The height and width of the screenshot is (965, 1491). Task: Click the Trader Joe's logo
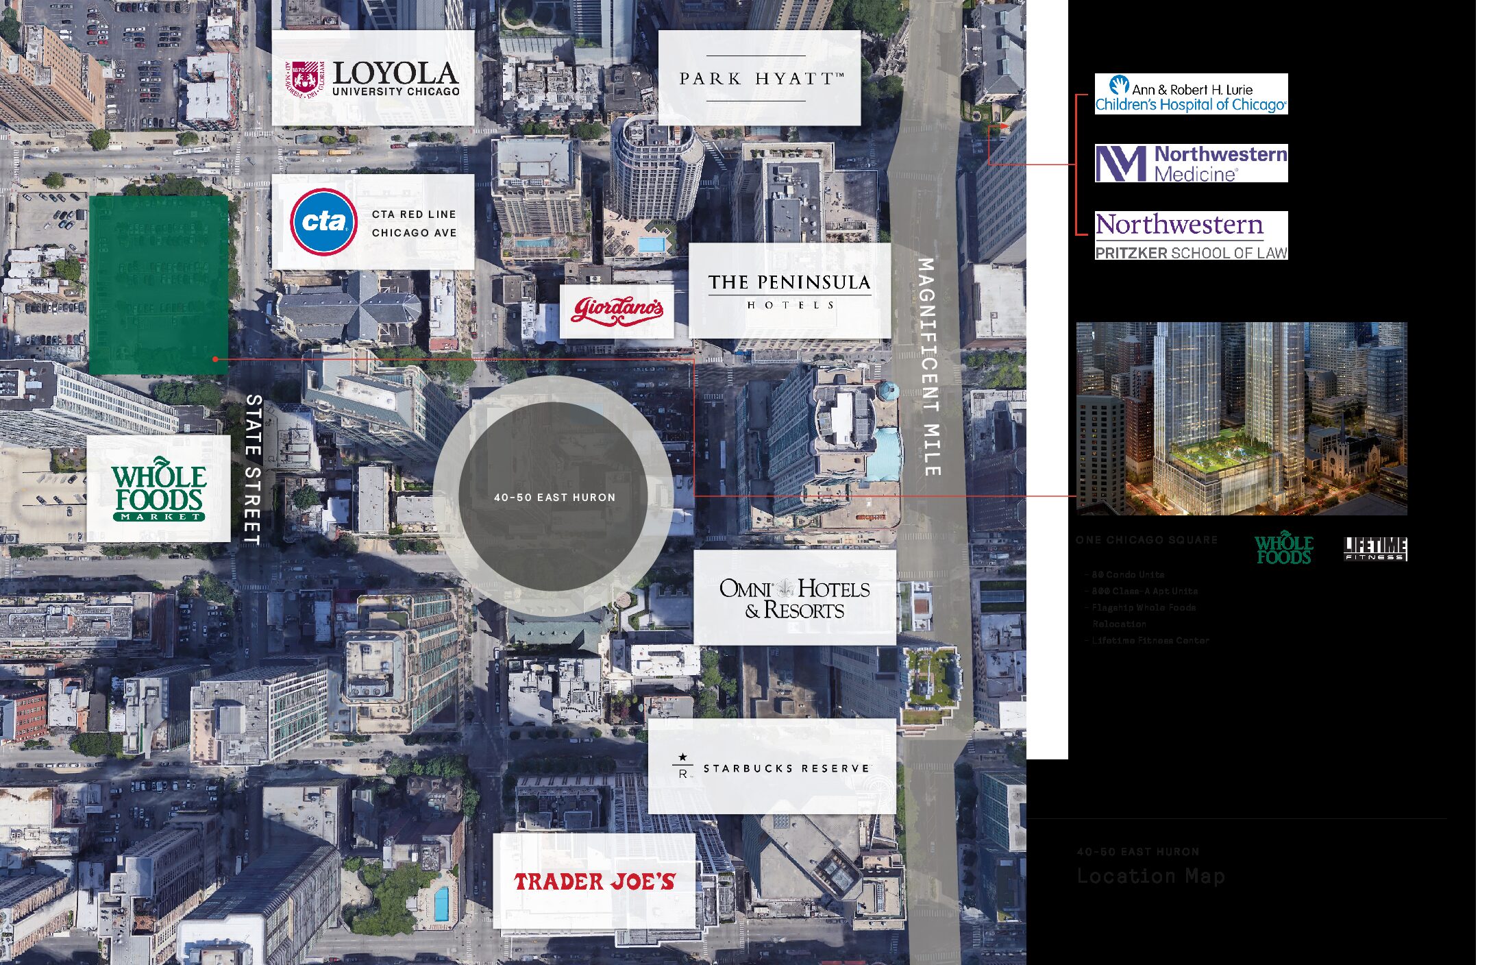[x=595, y=881]
